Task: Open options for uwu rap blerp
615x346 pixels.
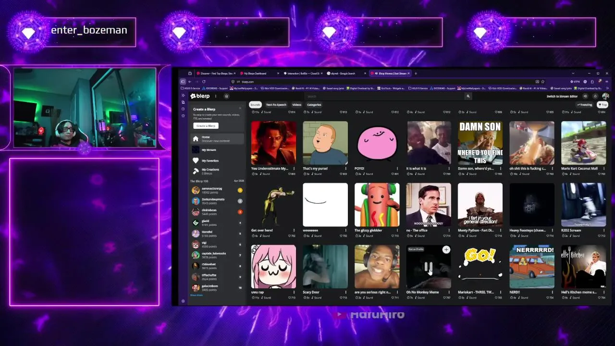Action: coord(294,292)
